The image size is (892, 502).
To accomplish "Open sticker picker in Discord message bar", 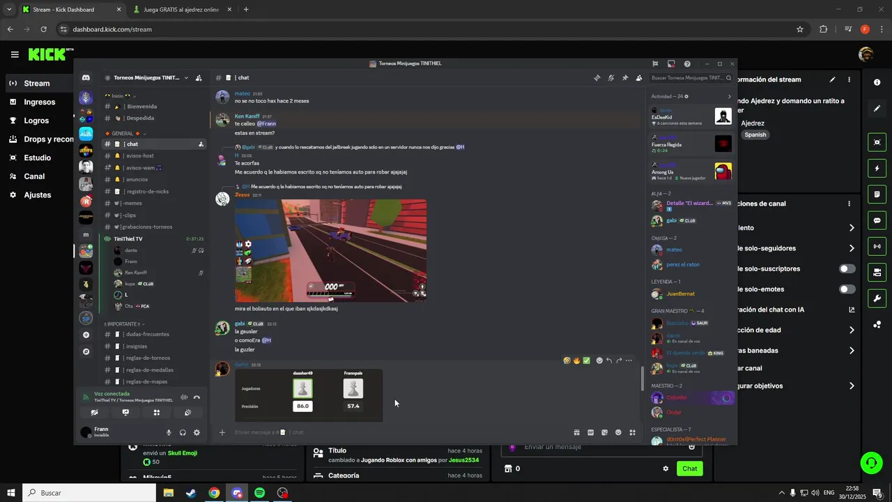I will (x=604, y=432).
